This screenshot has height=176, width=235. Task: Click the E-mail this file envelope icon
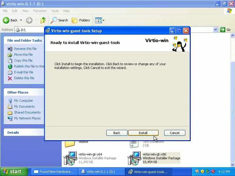pos(10,72)
